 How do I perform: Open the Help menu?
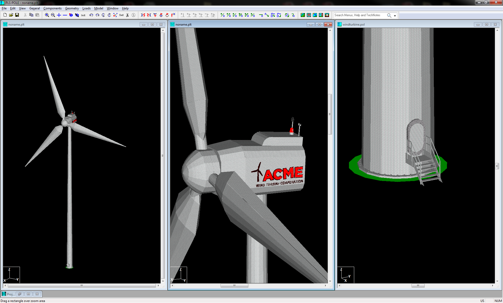coord(125,8)
